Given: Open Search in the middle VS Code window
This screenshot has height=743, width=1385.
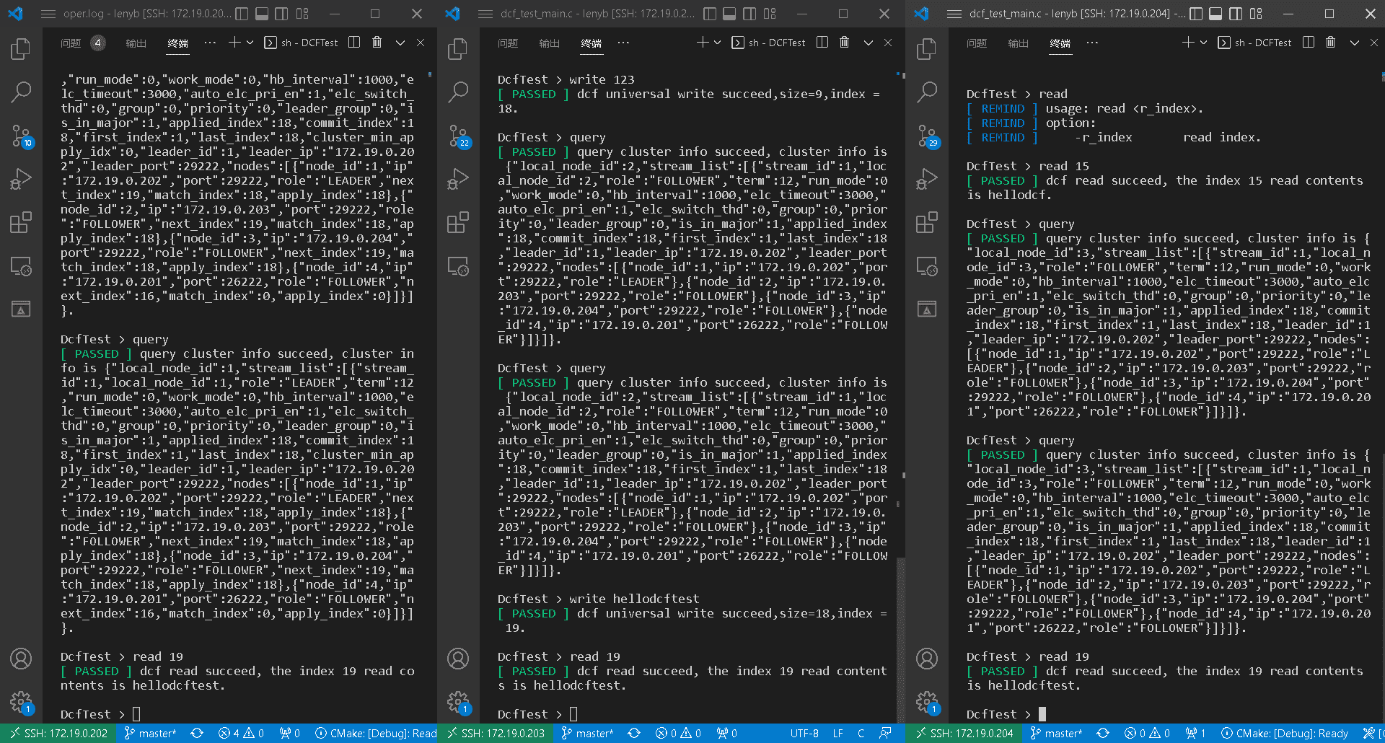Looking at the screenshot, I should point(458,92).
